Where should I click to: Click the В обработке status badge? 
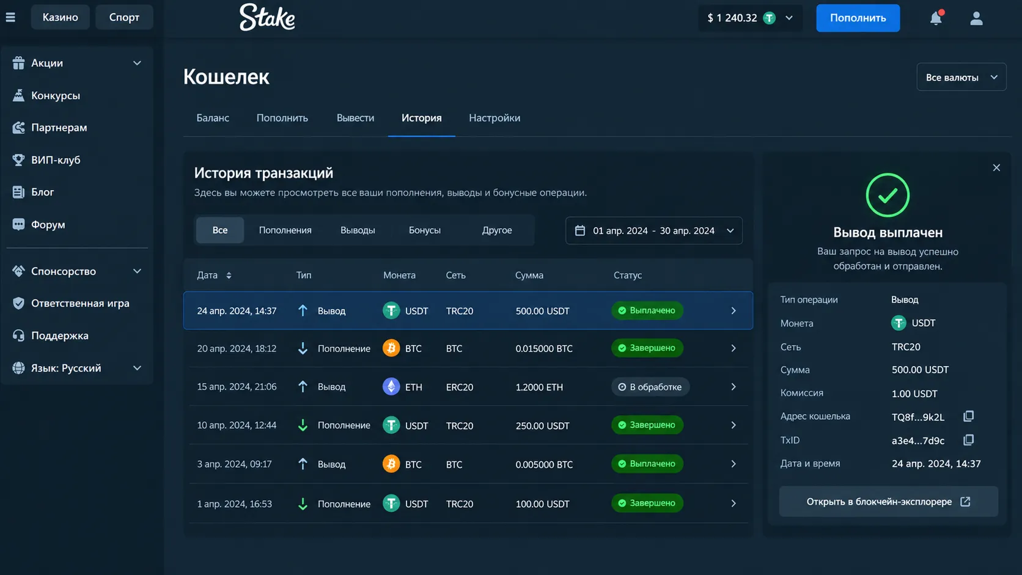tap(650, 387)
